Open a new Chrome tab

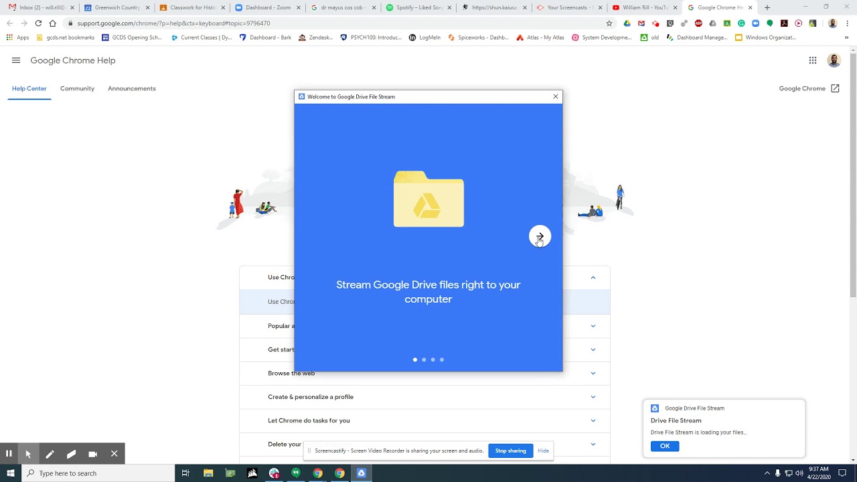(x=767, y=7)
